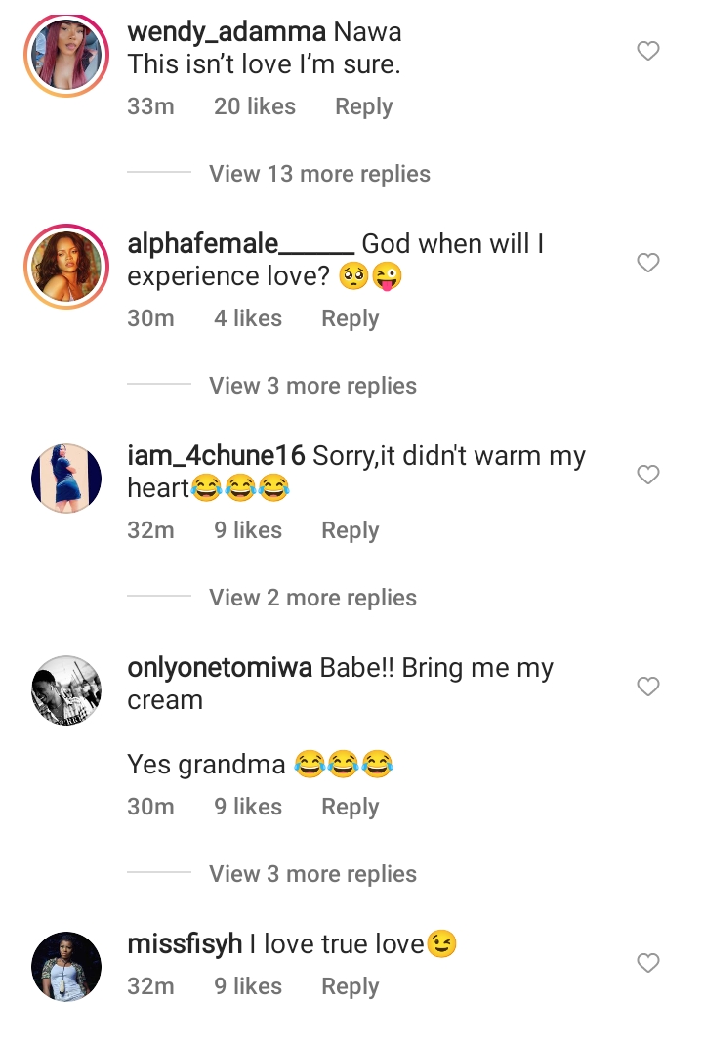703x1043 pixels.
Task: View onlyonetomiwa's profile picture
Action: (x=65, y=690)
